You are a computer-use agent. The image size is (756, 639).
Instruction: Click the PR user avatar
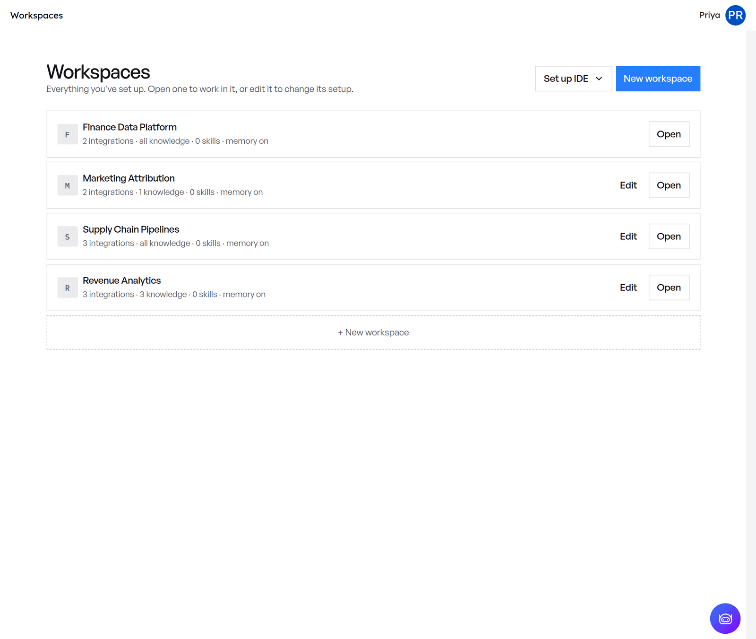coord(735,15)
